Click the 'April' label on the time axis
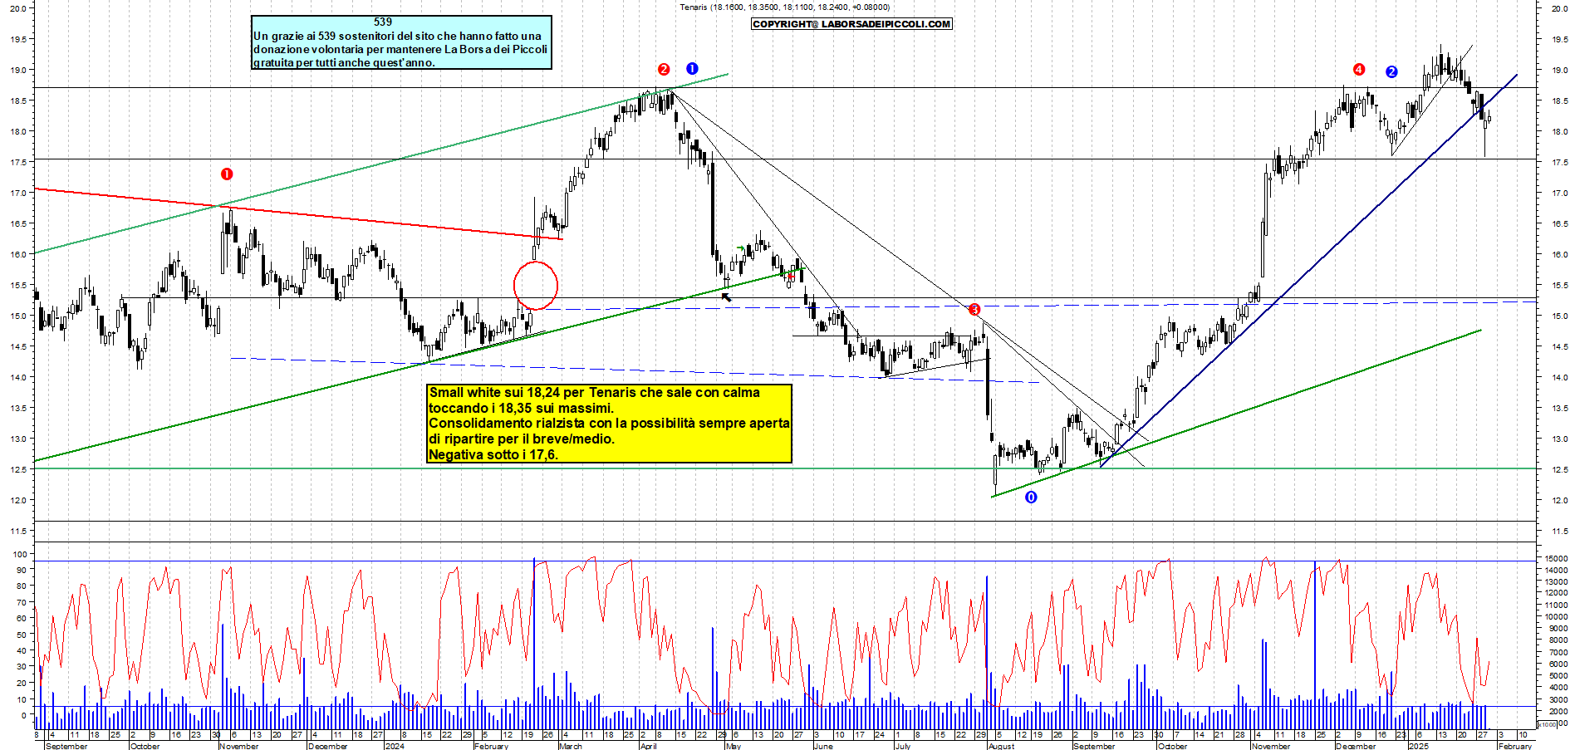This screenshot has height=750, width=1570. point(648,746)
